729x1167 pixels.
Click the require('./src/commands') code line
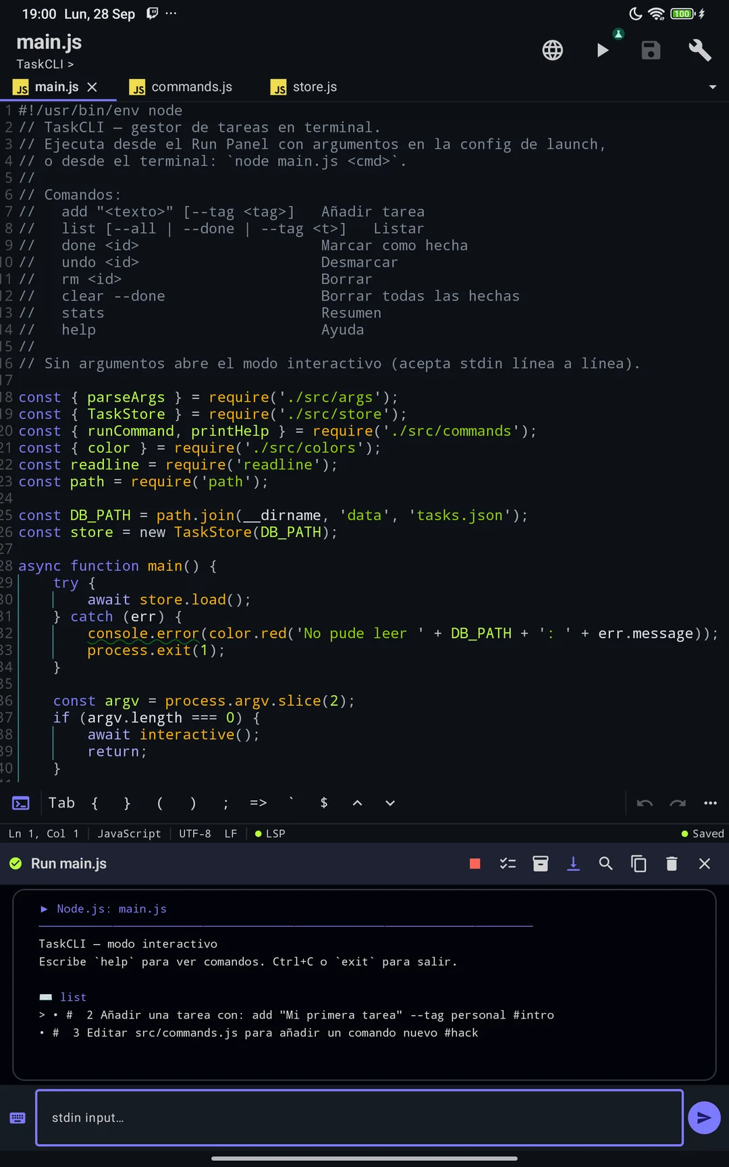point(277,431)
